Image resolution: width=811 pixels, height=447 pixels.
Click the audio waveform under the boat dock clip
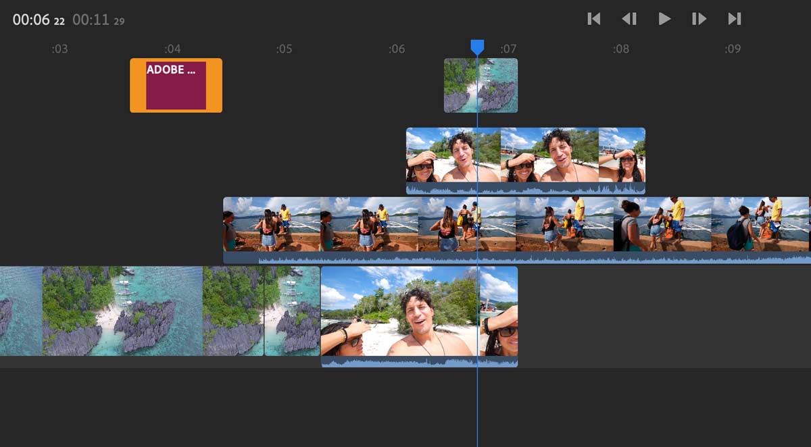click(517, 257)
